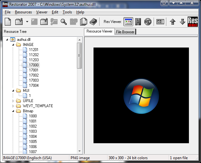201x163 pixels.
Task: Click the Open file toolbar icon
Action: pyautogui.click(x=19, y=22)
